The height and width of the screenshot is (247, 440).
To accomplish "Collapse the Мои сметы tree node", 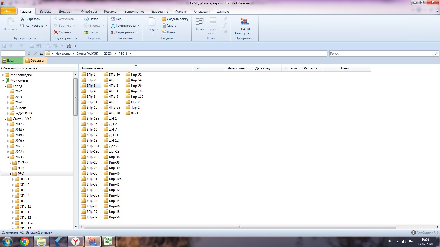I will pos(3,80).
